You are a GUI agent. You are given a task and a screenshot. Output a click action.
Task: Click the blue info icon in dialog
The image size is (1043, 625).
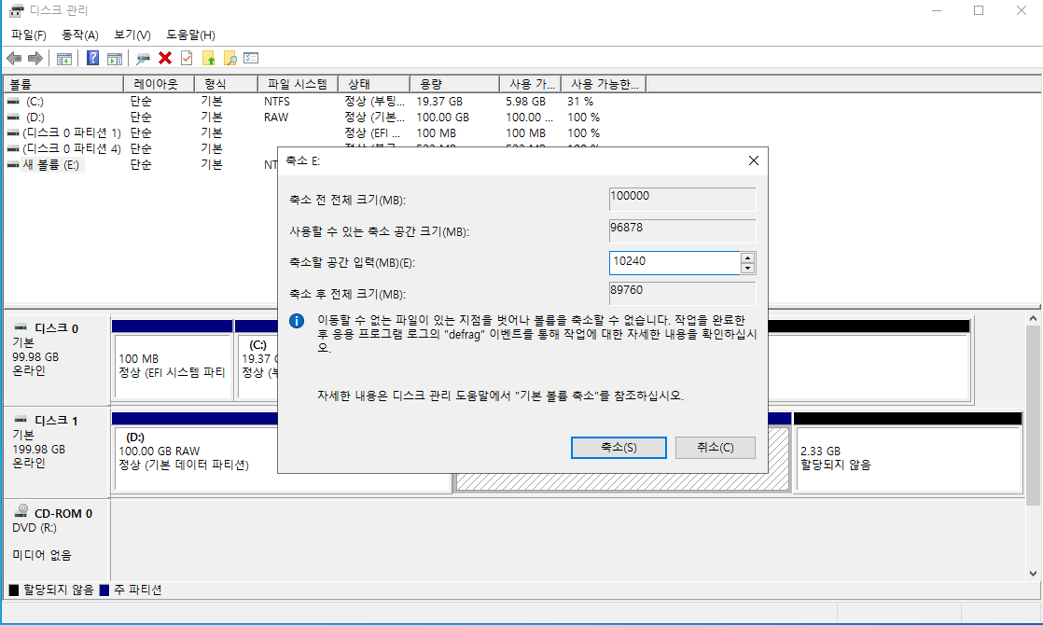(x=297, y=321)
